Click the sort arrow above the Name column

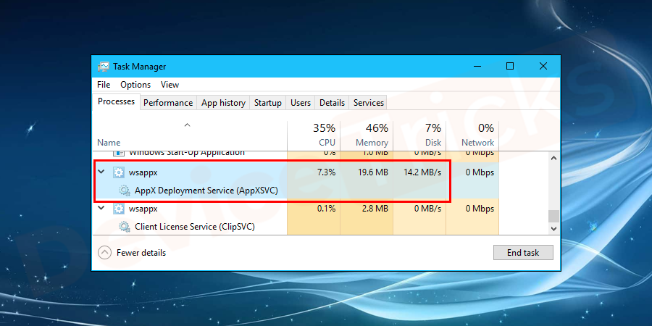point(188,125)
